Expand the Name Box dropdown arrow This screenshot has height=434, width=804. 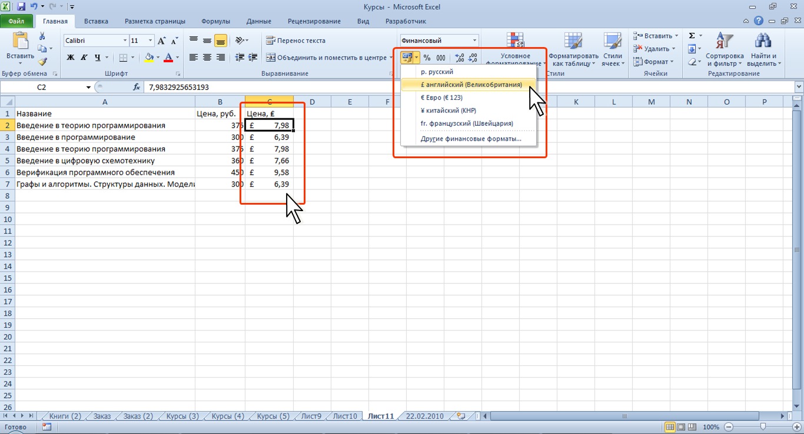pyautogui.click(x=89, y=87)
